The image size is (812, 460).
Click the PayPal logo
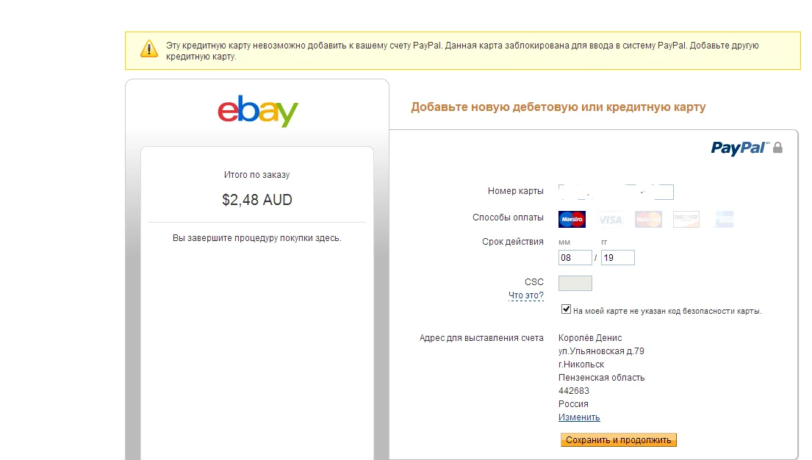739,148
